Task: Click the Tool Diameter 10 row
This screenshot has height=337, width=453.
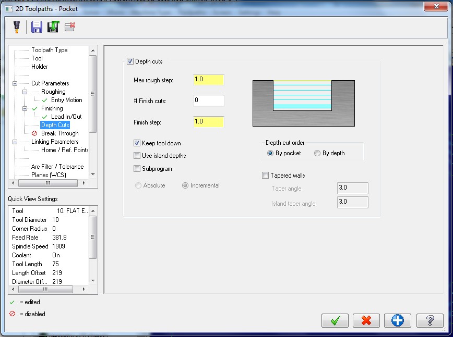Action: (x=50, y=220)
